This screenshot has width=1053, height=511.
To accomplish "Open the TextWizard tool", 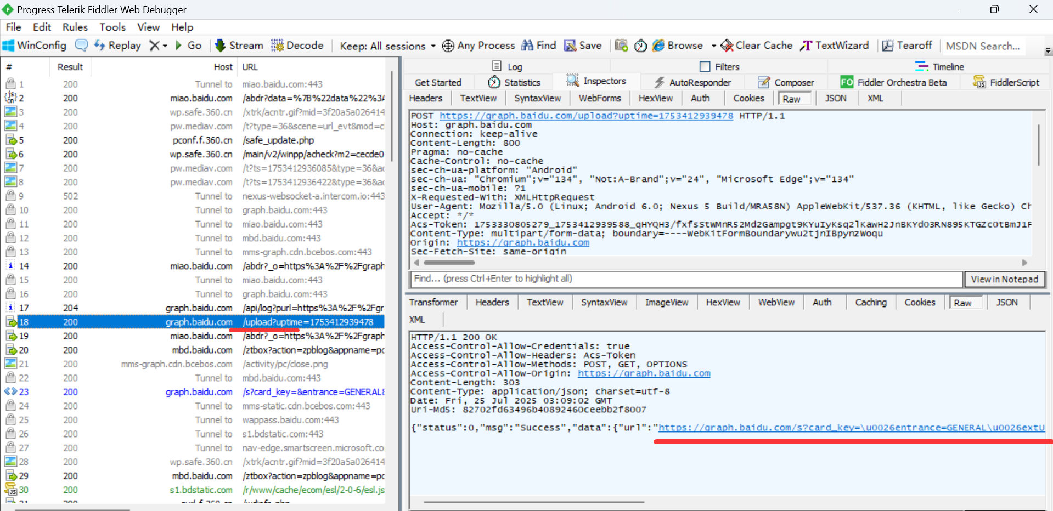I will point(835,46).
